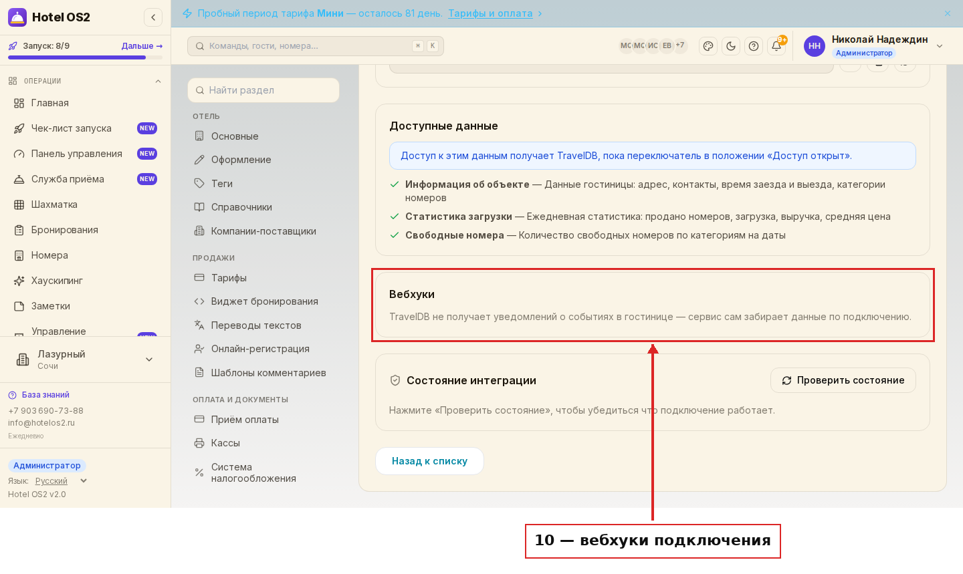Viewport: 963px width, 574px height.
Task: Open Чек-лист запуска rocket item
Action: pos(85,128)
